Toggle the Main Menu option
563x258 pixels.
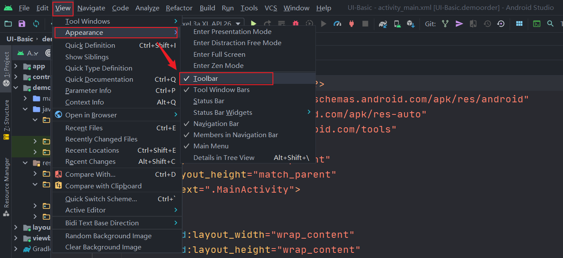tap(248, 146)
